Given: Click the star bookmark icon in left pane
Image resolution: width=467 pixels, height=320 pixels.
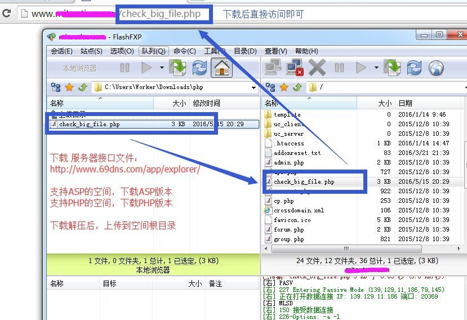Looking at the screenshot, I should point(69,87).
